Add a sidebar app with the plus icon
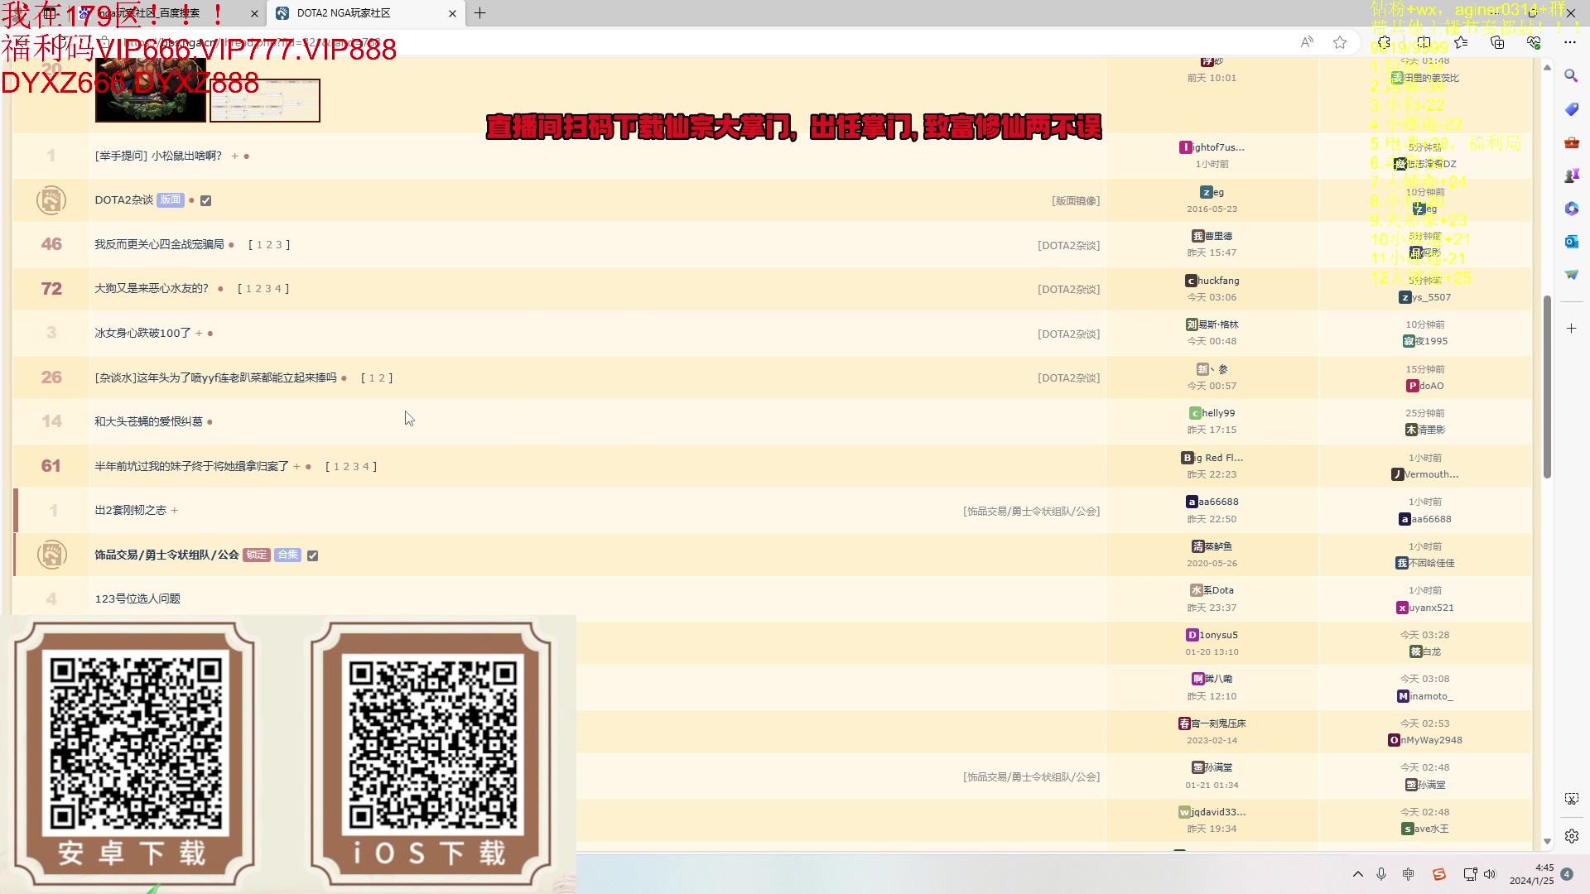The height and width of the screenshot is (894, 1590). click(1571, 329)
